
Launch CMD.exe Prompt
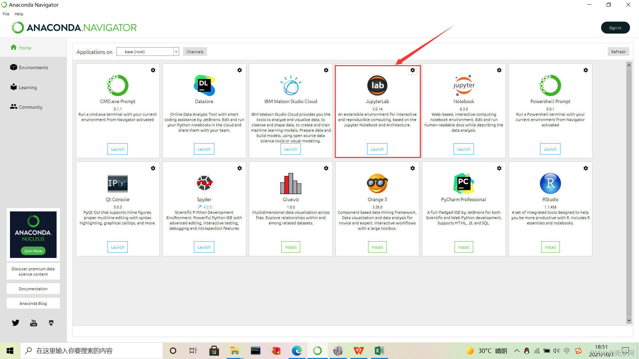[x=117, y=149]
